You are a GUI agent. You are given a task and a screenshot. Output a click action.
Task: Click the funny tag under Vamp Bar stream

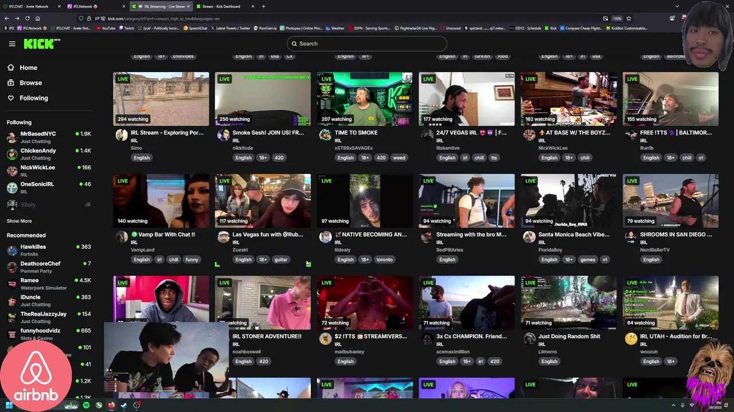point(192,260)
